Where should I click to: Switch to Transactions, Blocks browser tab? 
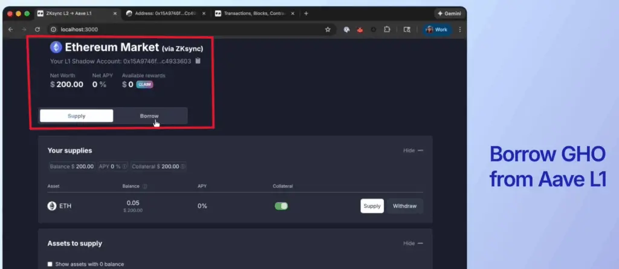pyautogui.click(x=254, y=13)
